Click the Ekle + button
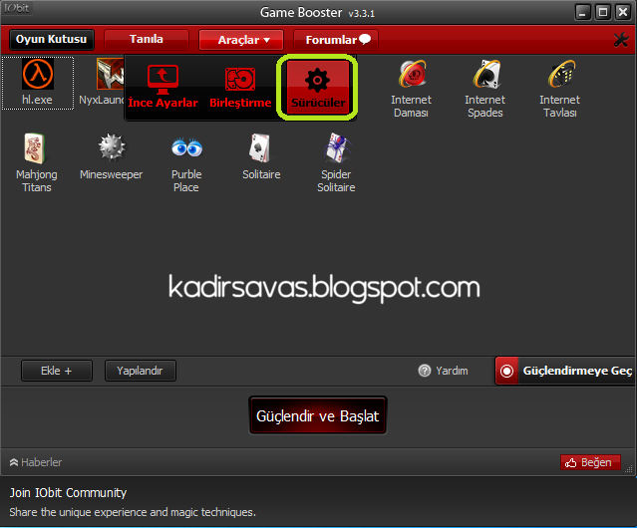 point(57,371)
